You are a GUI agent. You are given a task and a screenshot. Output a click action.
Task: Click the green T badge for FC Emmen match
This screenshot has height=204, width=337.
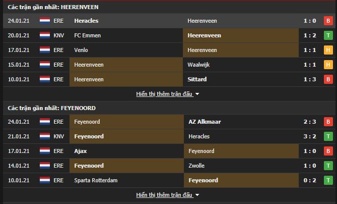tap(328, 35)
